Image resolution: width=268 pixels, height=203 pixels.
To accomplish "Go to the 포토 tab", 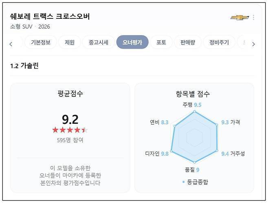I will tap(161, 42).
